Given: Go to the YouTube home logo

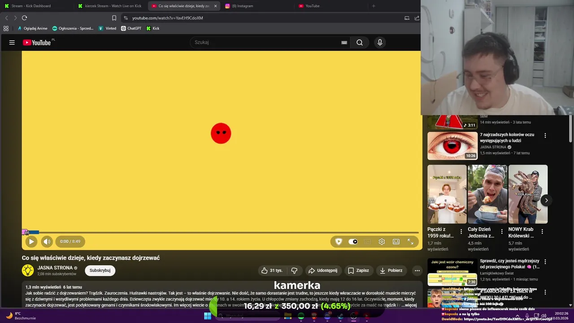Looking at the screenshot, I should (x=37, y=43).
